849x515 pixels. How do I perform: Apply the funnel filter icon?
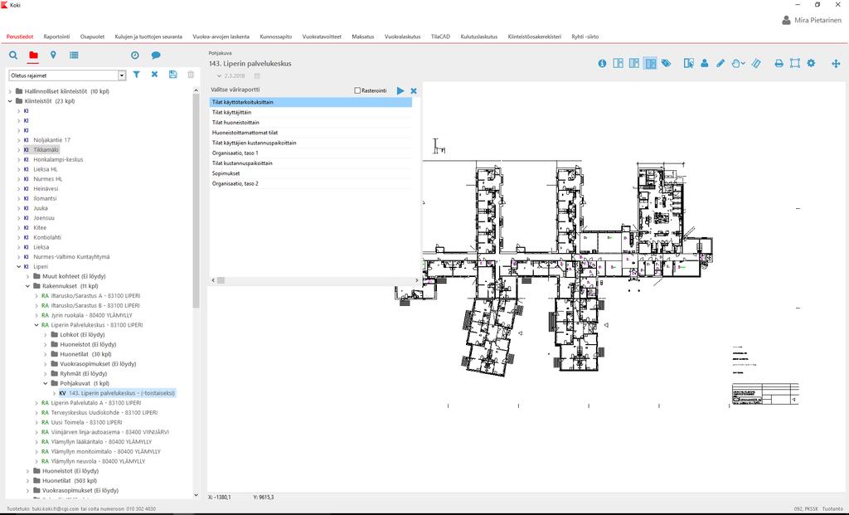tap(137, 75)
